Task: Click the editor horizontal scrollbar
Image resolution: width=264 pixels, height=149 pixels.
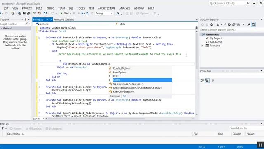Action: 97,118
